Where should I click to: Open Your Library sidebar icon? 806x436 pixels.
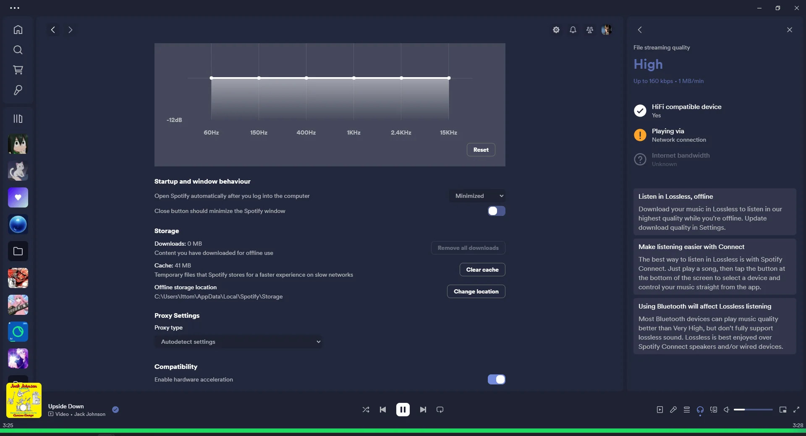click(x=18, y=119)
